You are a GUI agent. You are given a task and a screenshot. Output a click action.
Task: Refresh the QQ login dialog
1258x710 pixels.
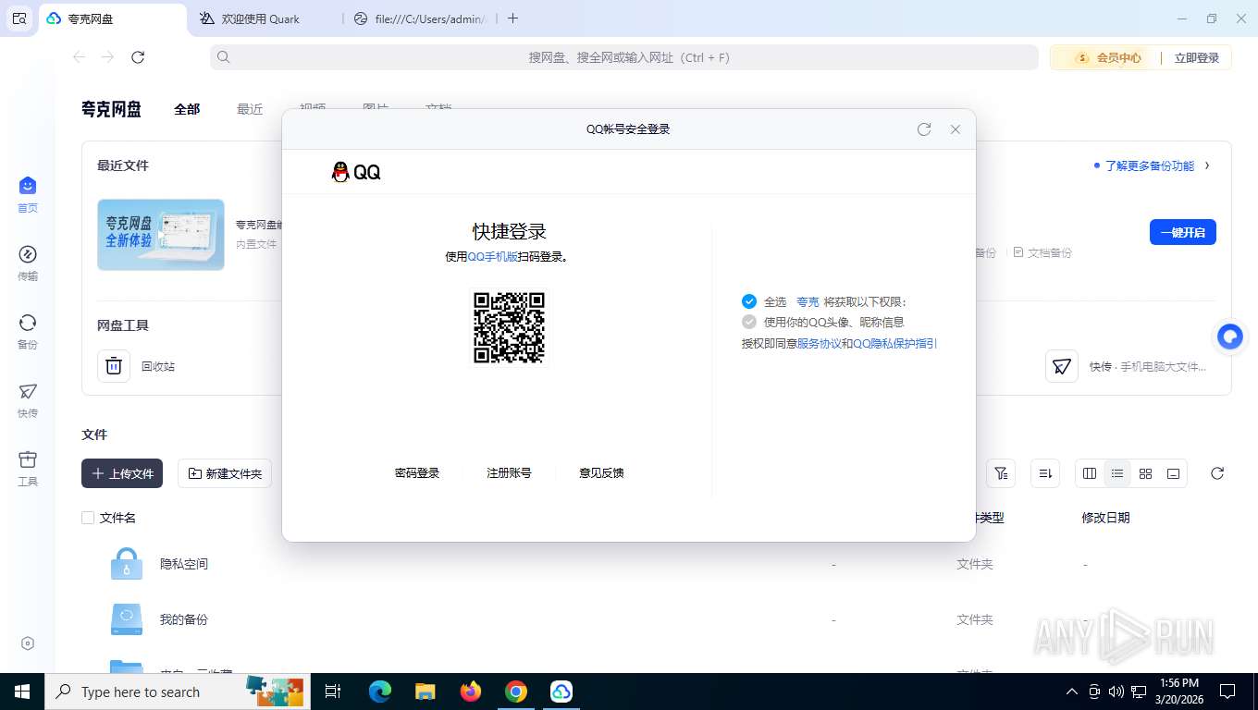pyautogui.click(x=924, y=129)
